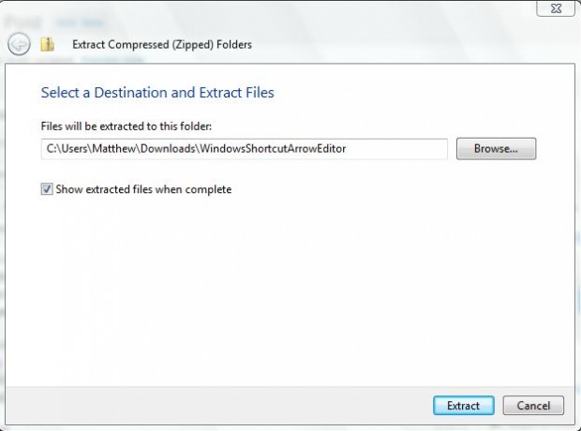Close the extract wizard with the X

[556, 8]
